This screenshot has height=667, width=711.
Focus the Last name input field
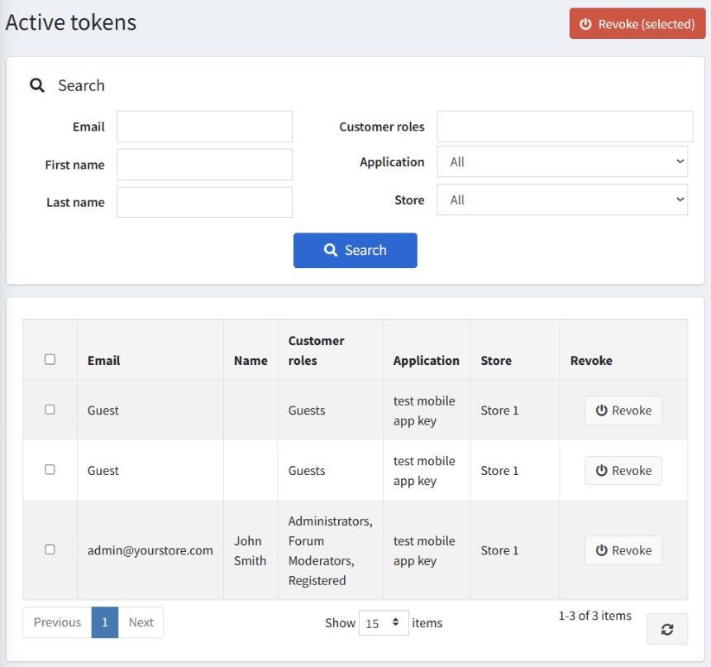pyautogui.click(x=204, y=203)
